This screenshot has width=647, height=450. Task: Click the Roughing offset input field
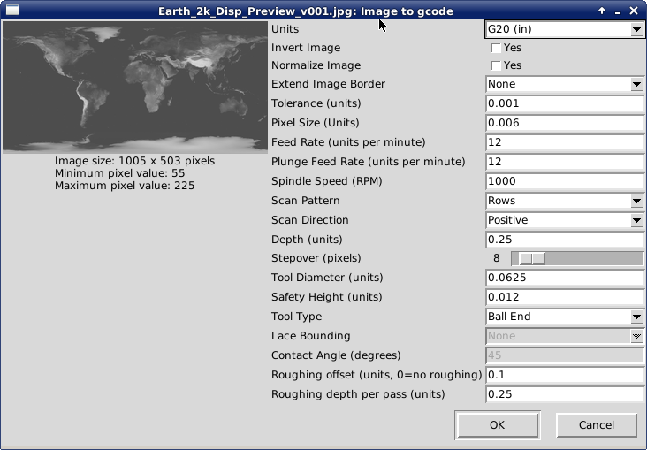565,375
